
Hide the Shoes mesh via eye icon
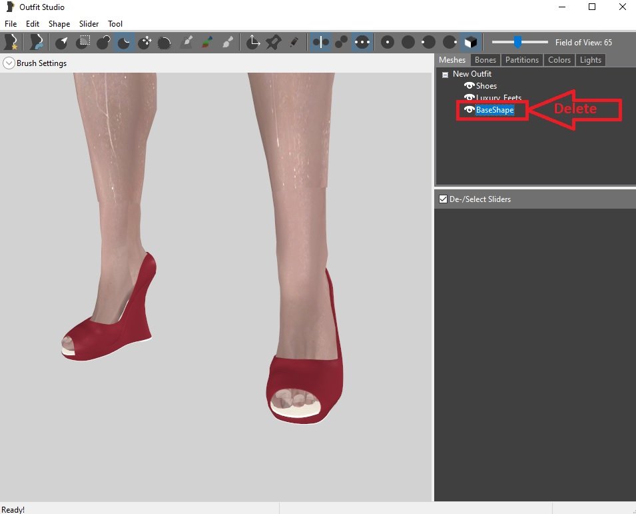tap(469, 86)
